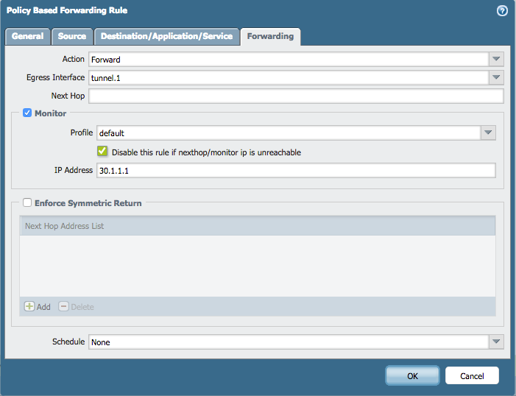Image resolution: width=516 pixels, height=396 pixels.
Task: Confirm with the OK button
Action: coord(412,375)
